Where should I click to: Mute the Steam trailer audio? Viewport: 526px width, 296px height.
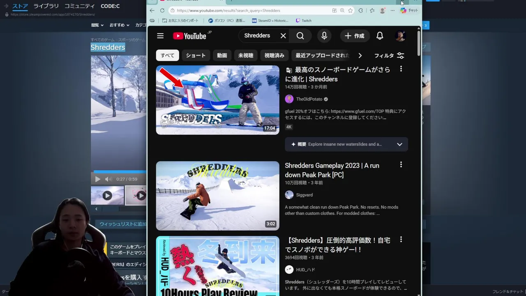click(108, 179)
